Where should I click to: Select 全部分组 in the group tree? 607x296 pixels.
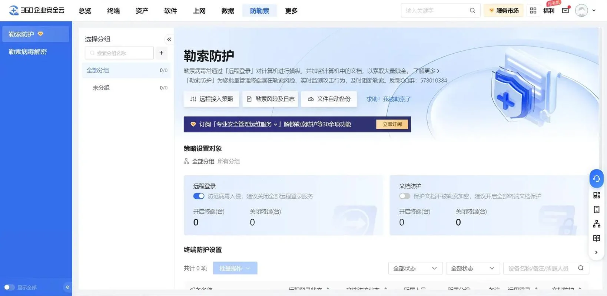click(126, 70)
